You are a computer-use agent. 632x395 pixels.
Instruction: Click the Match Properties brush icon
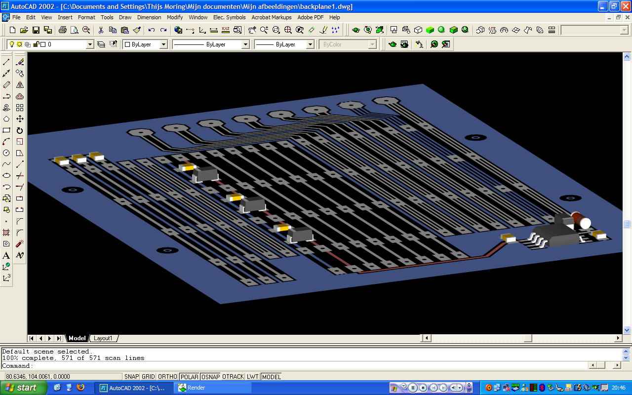[137, 30]
